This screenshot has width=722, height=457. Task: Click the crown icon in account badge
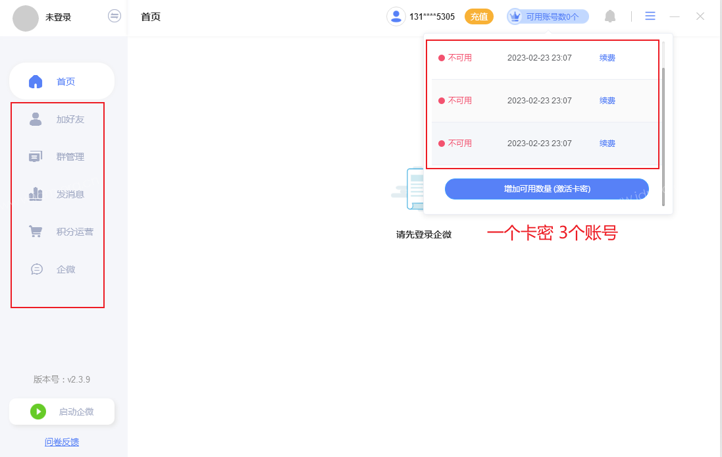click(515, 16)
